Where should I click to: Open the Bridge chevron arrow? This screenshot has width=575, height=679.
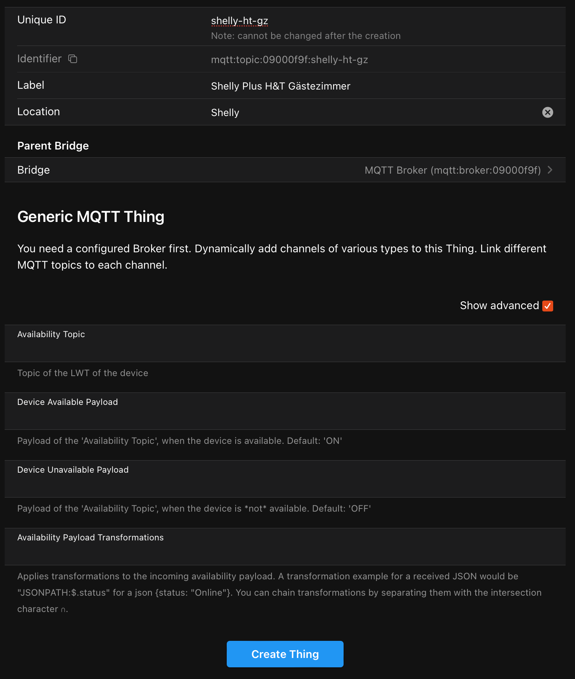(550, 170)
